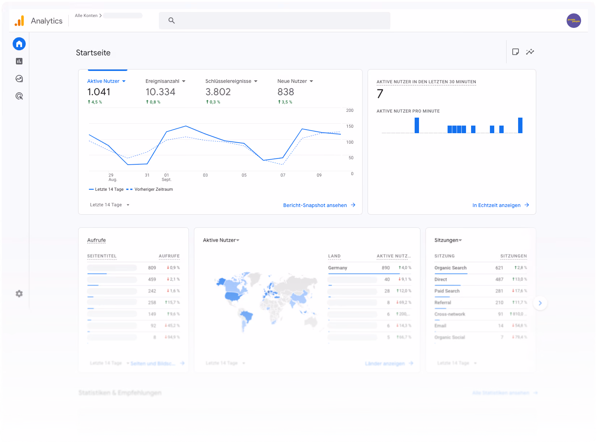597x443 pixels.
Task: Open the Insights sparkline icon
Action: (530, 52)
